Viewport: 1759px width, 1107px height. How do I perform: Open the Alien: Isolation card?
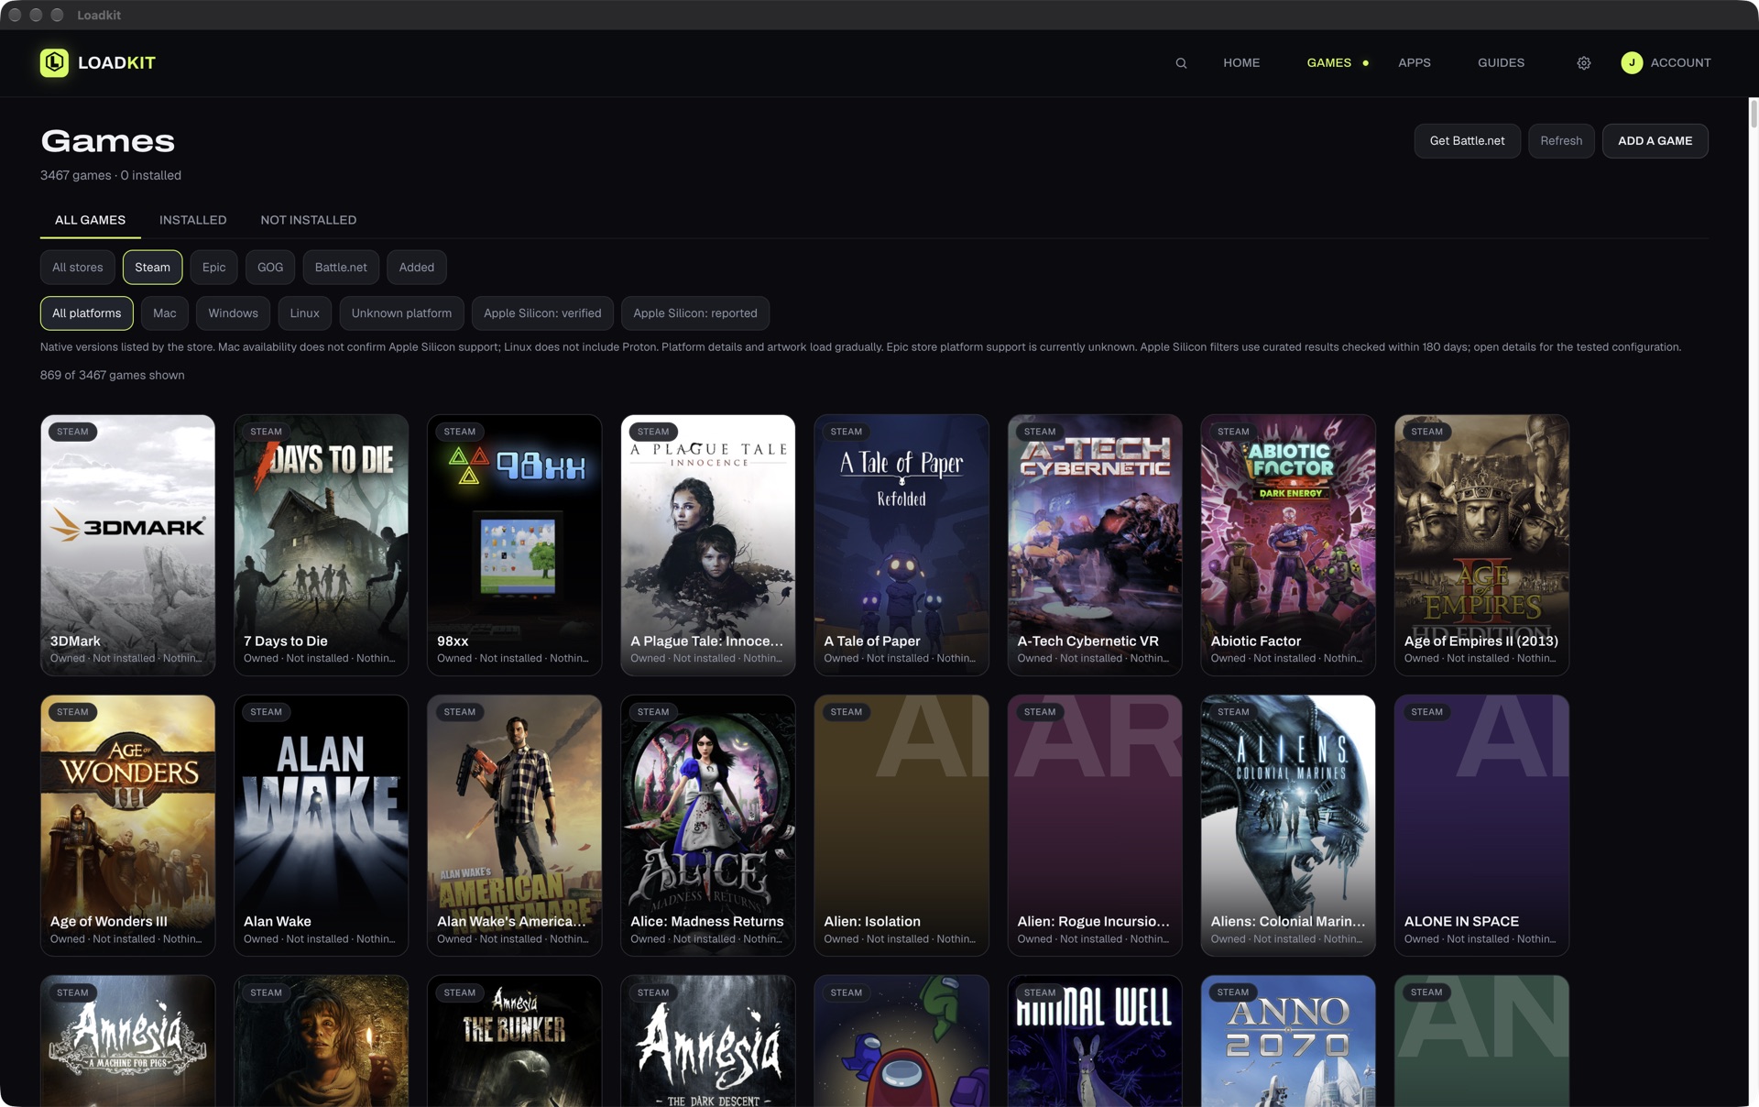point(901,826)
